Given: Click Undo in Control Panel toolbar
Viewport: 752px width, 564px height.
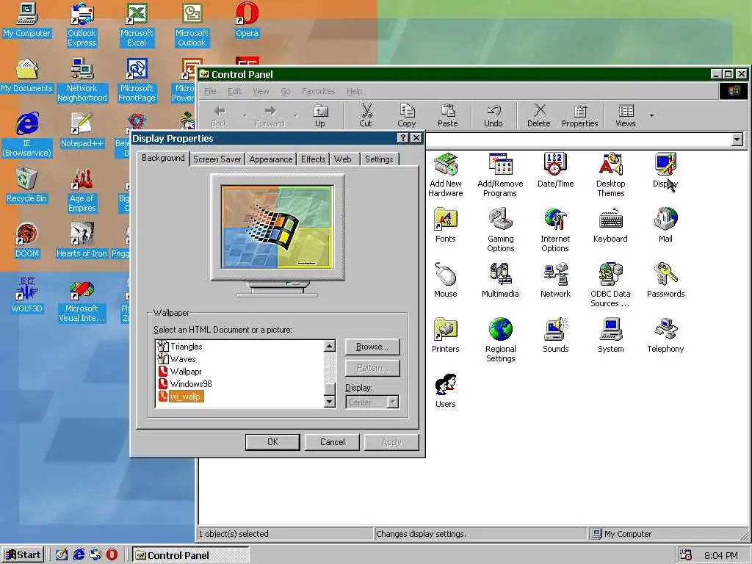Looking at the screenshot, I should [493, 115].
